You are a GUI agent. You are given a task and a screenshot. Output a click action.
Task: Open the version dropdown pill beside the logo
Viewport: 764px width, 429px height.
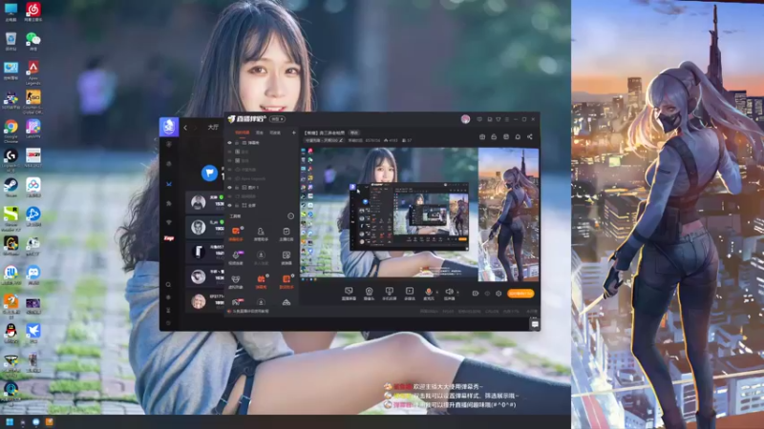click(278, 119)
